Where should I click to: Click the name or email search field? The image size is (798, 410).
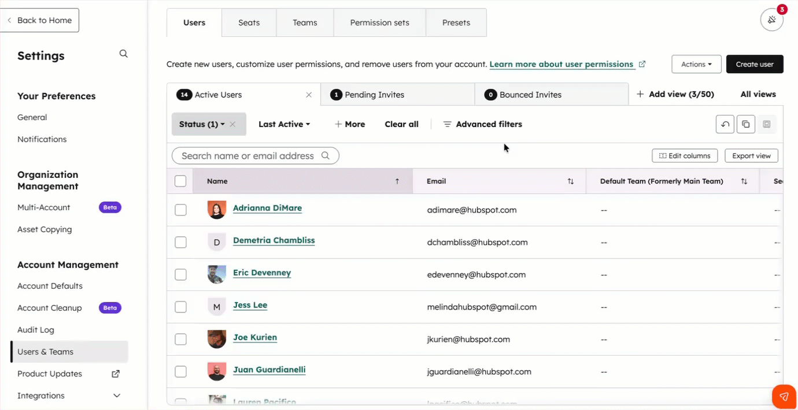click(247, 156)
